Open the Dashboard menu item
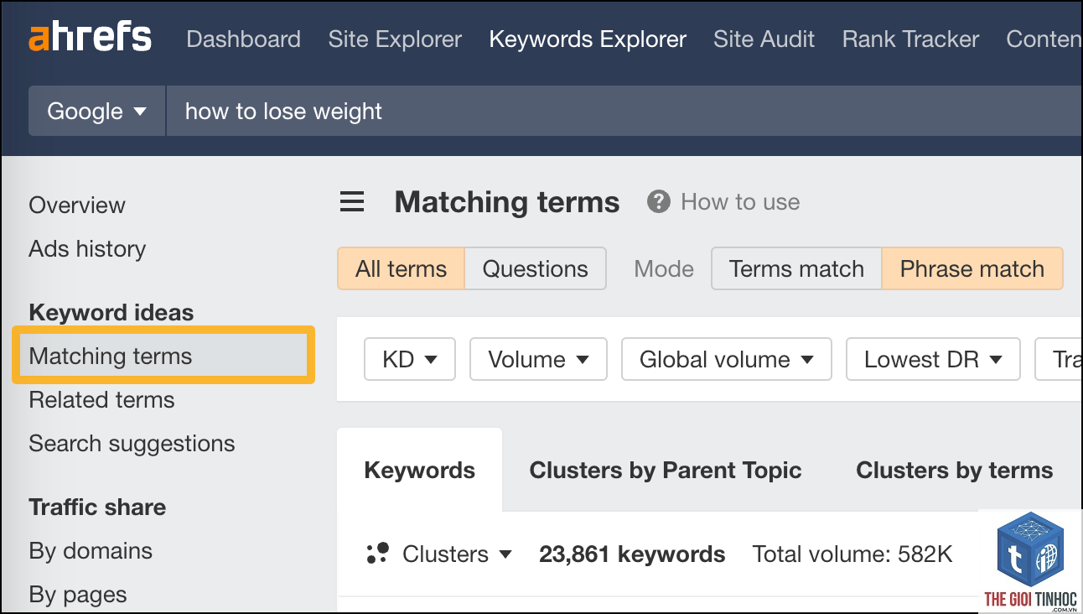 point(243,39)
